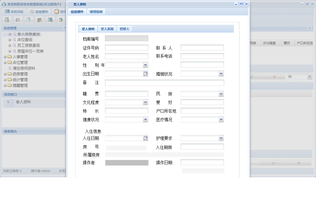Screen dimensions: 316x205
Task: Open the 性别 gender dropdown
Action: pyautogui.click(x=145, y=65)
